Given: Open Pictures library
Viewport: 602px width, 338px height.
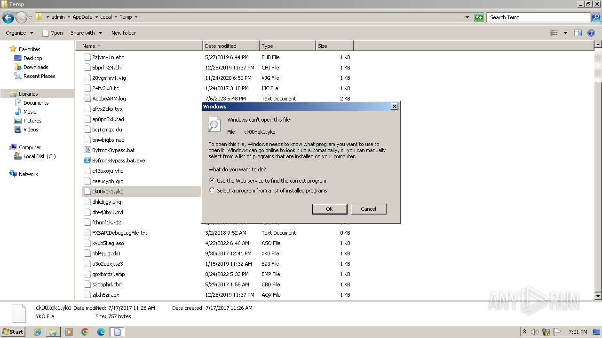Looking at the screenshot, I should (32, 121).
